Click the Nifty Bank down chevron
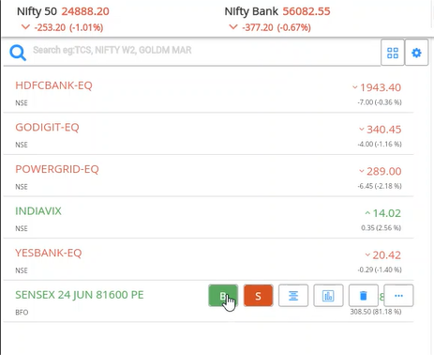Image resolution: width=434 pixels, height=355 pixels. pyautogui.click(x=233, y=27)
